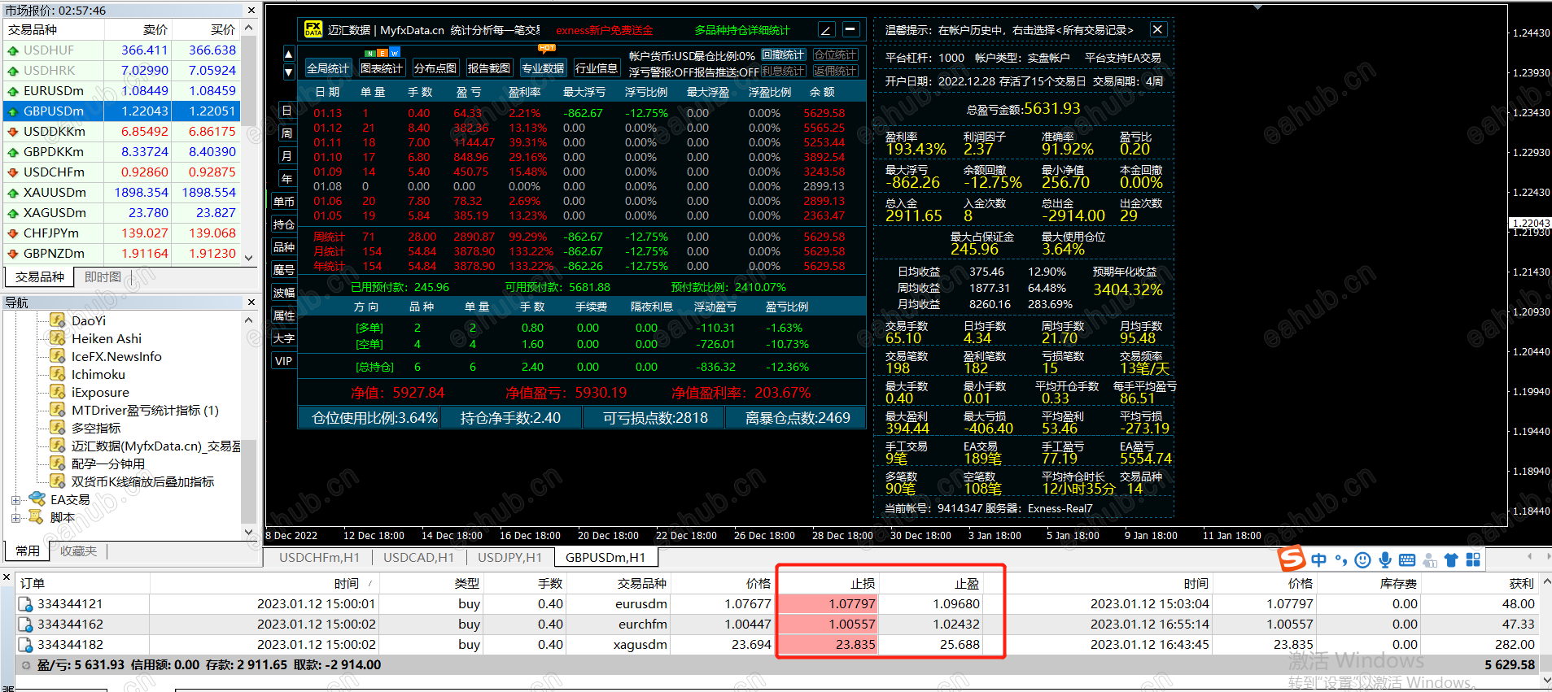
Task: Toggle the 周 weekly statistics view
Action: tap(286, 133)
